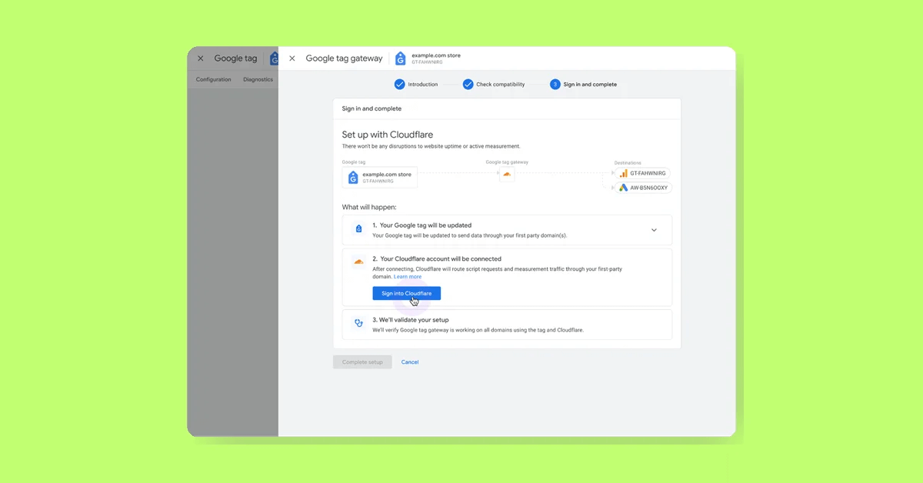The width and height of the screenshot is (923, 483).
Task: Cancel the gateway setup
Action: click(x=409, y=361)
